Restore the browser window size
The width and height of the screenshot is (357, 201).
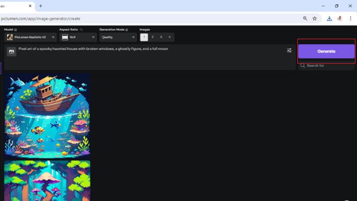tap(337, 6)
